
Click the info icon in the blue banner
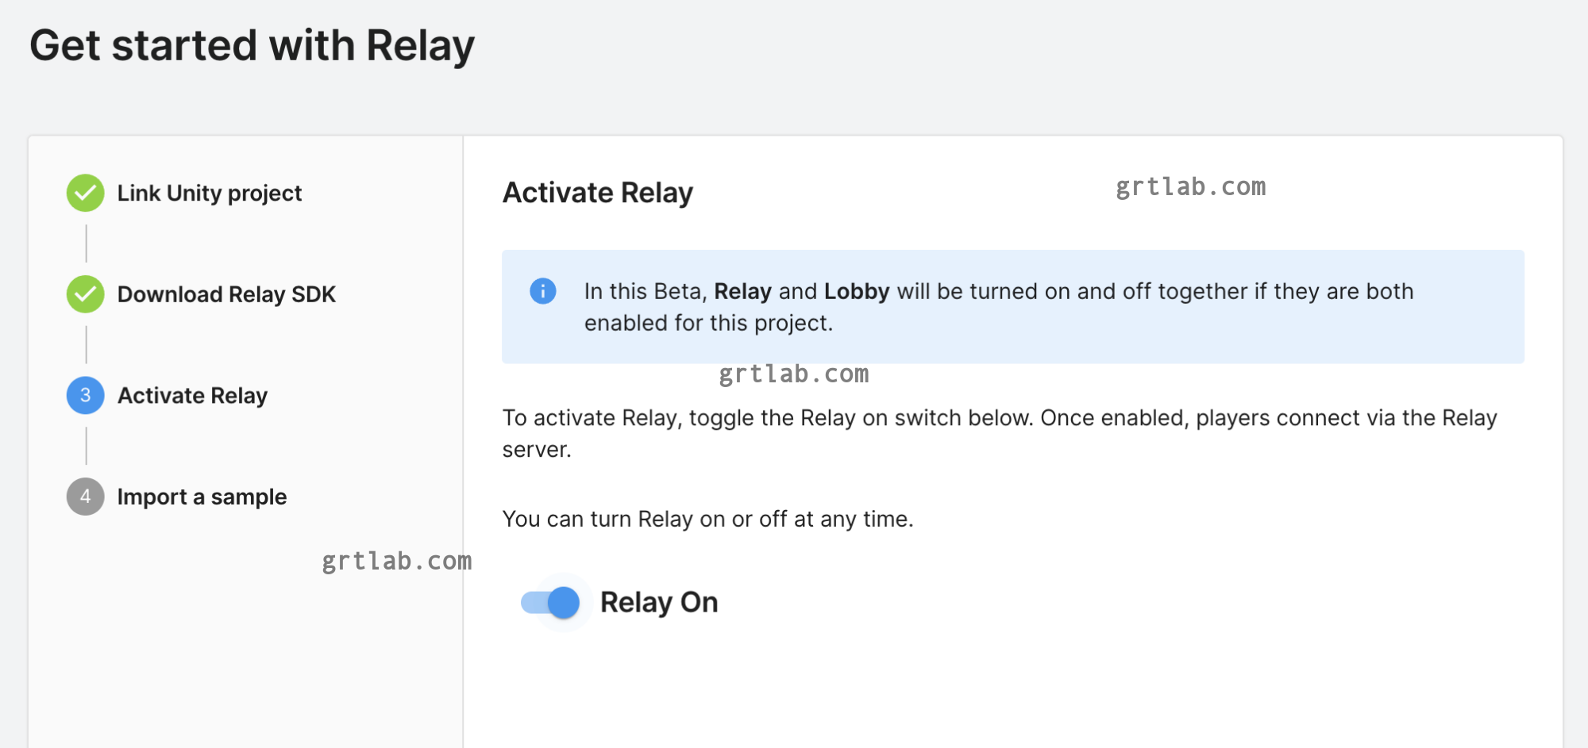pos(543,292)
